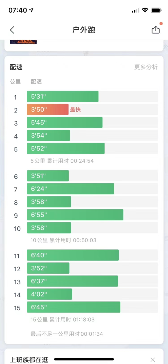Tap the Wi-Fi status icon

coord(145,10)
